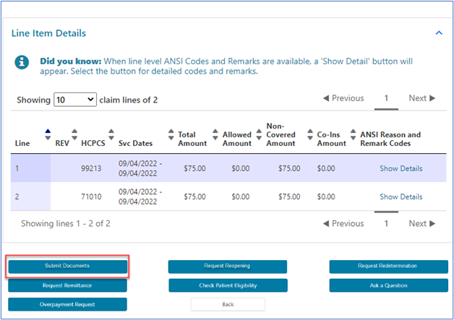
Task: Open Check Patient Eligibility
Action: point(228,285)
